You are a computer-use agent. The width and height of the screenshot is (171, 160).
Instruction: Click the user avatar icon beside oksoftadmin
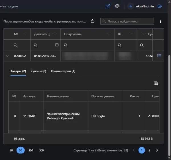pyautogui.click(x=131, y=6)
